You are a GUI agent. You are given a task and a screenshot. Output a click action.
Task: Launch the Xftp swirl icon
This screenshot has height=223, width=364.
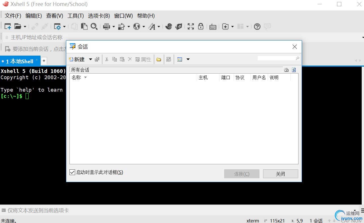pos(169,26)
